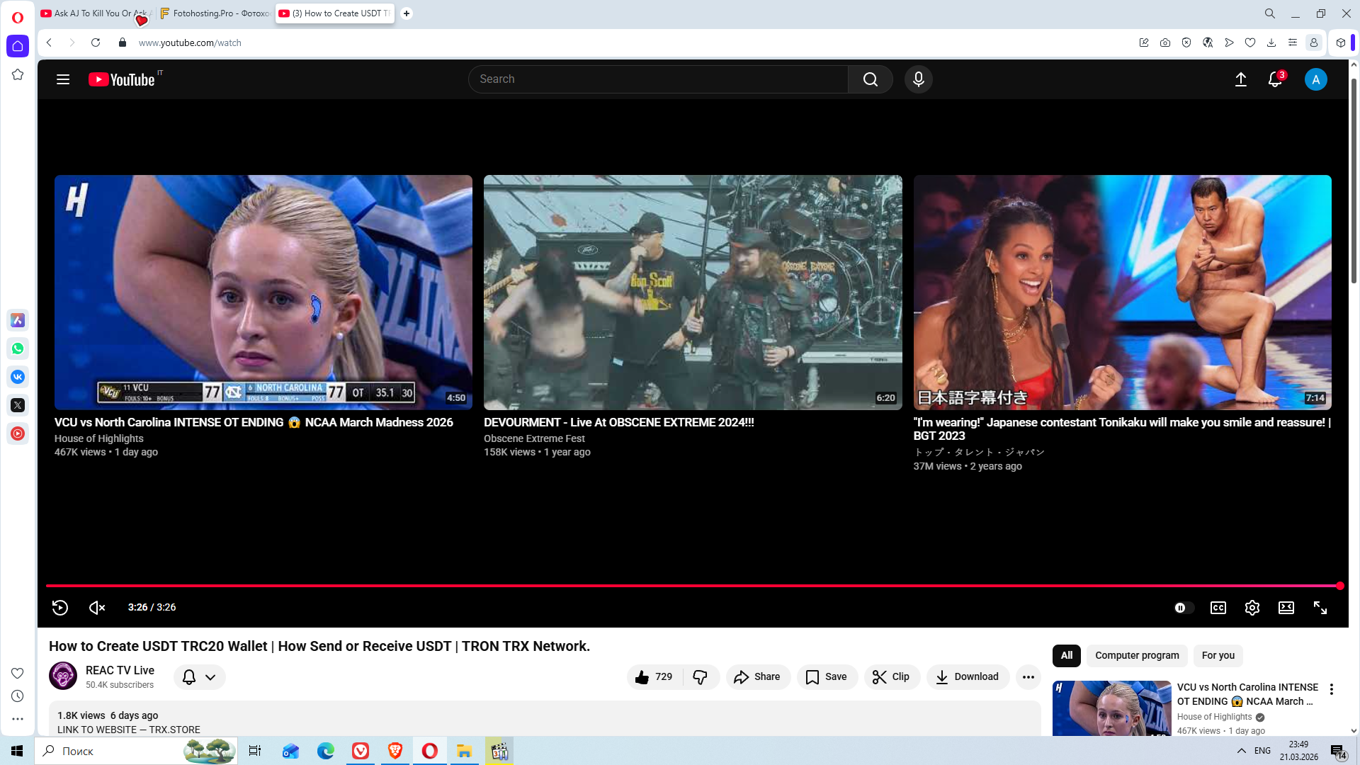The image size is (1360, 765).
Task: Select the Computer program filter chip
Action: click(1136, 655)
